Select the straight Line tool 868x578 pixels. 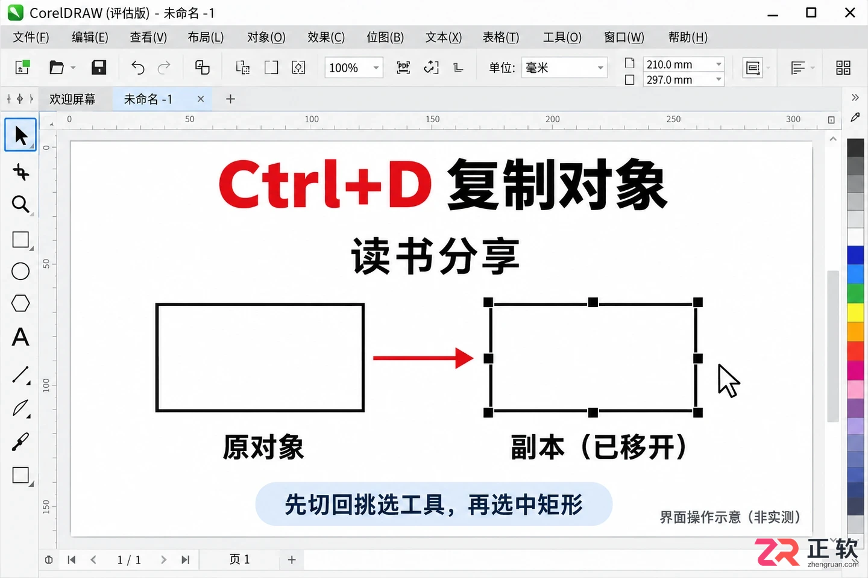pos(20,374)
